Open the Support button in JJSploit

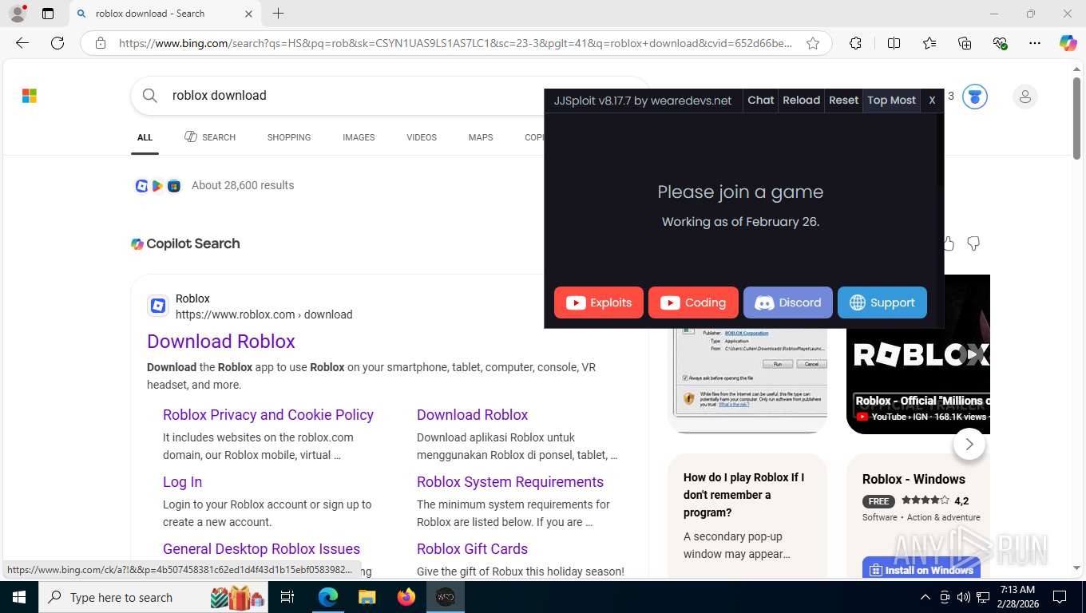(x=882, y=303)
